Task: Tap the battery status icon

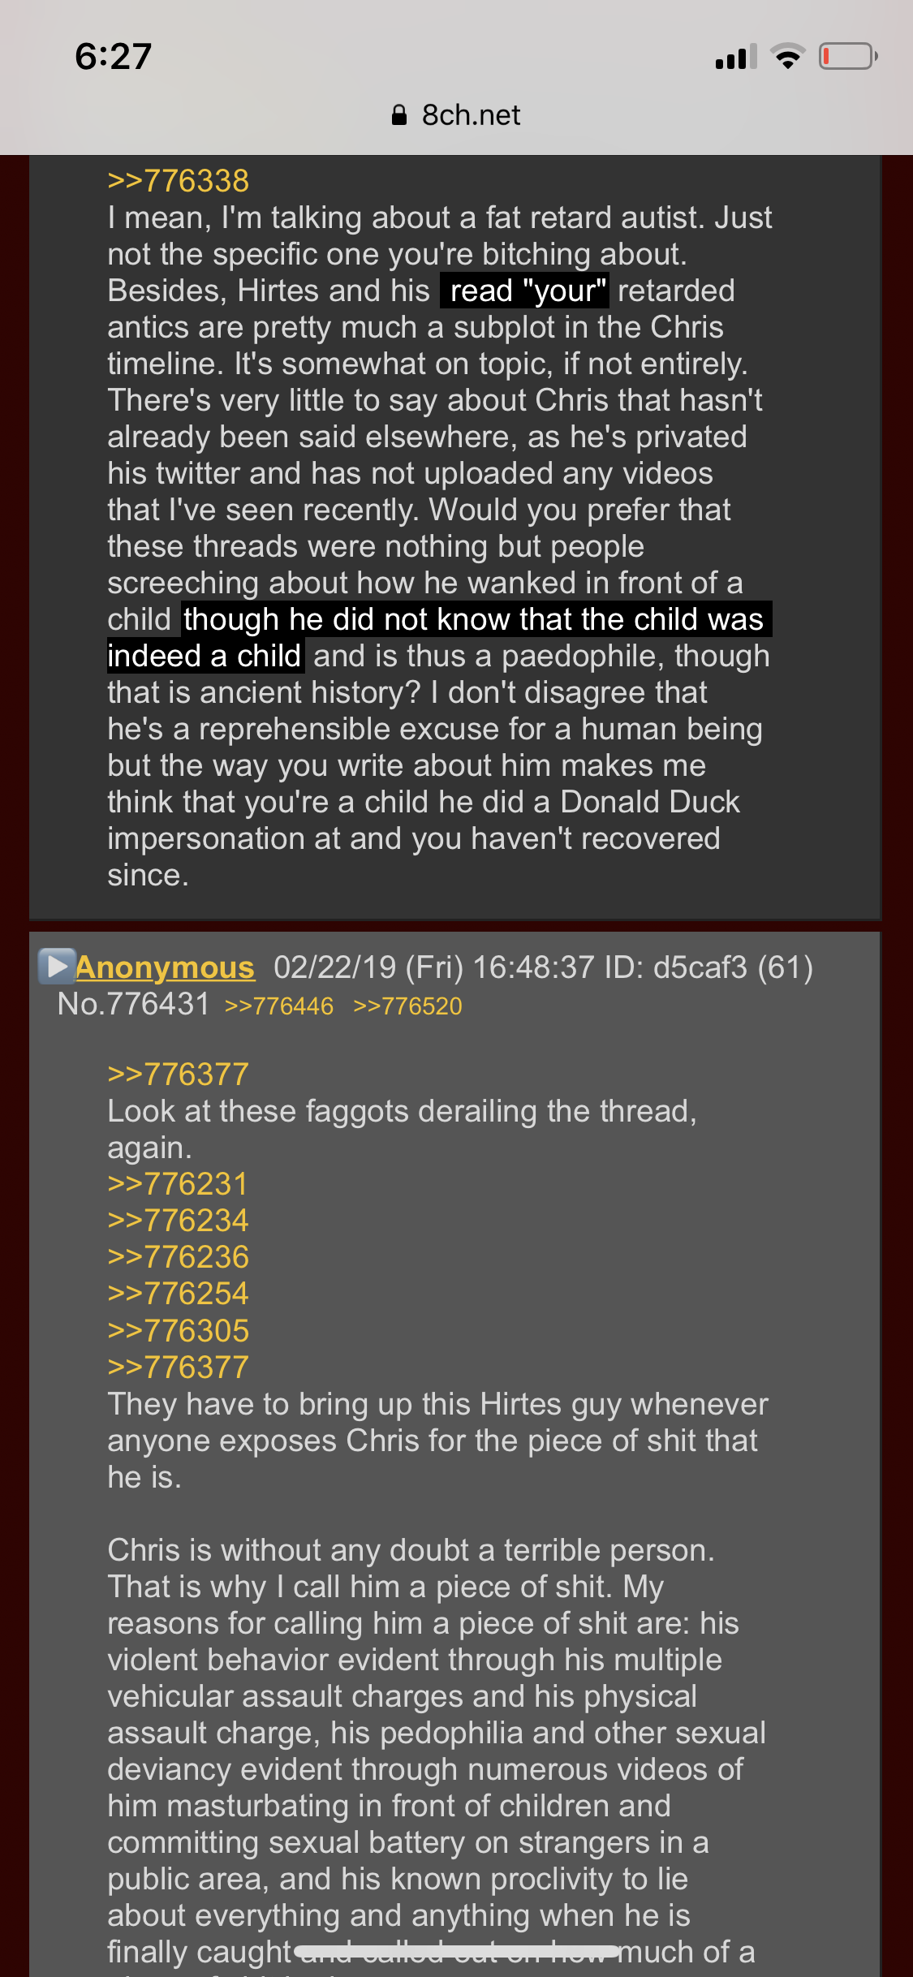Action: (x=848, y=56)
